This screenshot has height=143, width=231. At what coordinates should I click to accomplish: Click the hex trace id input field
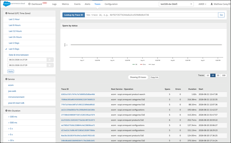(x=151, y=15)
